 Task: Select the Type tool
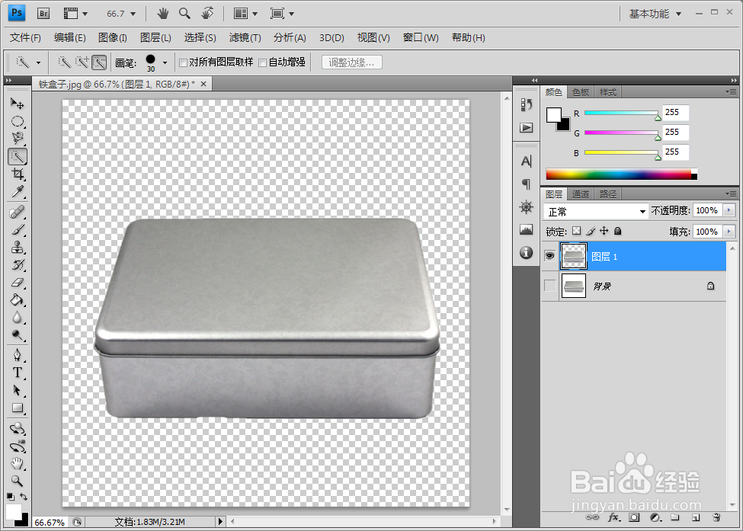tap(17, 373)
